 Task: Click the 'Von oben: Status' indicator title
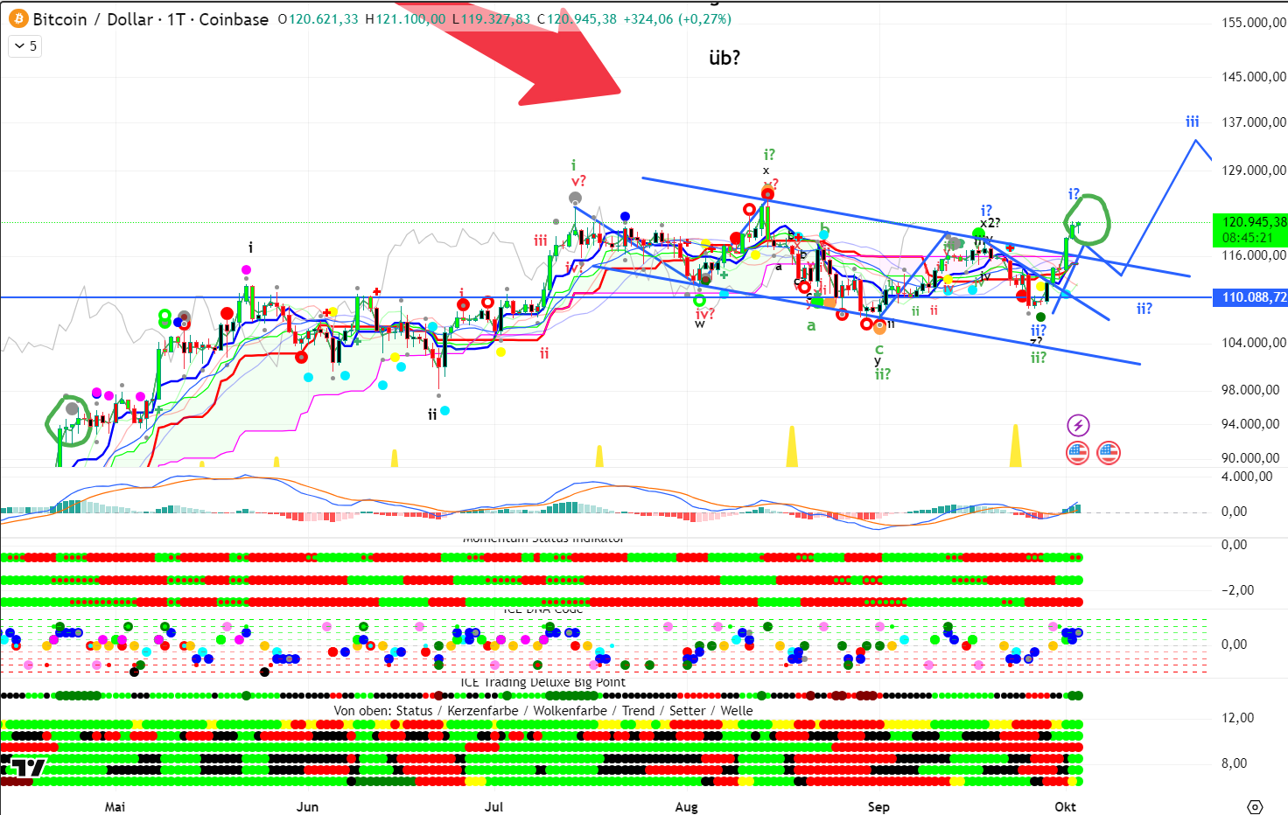point(542,711)
